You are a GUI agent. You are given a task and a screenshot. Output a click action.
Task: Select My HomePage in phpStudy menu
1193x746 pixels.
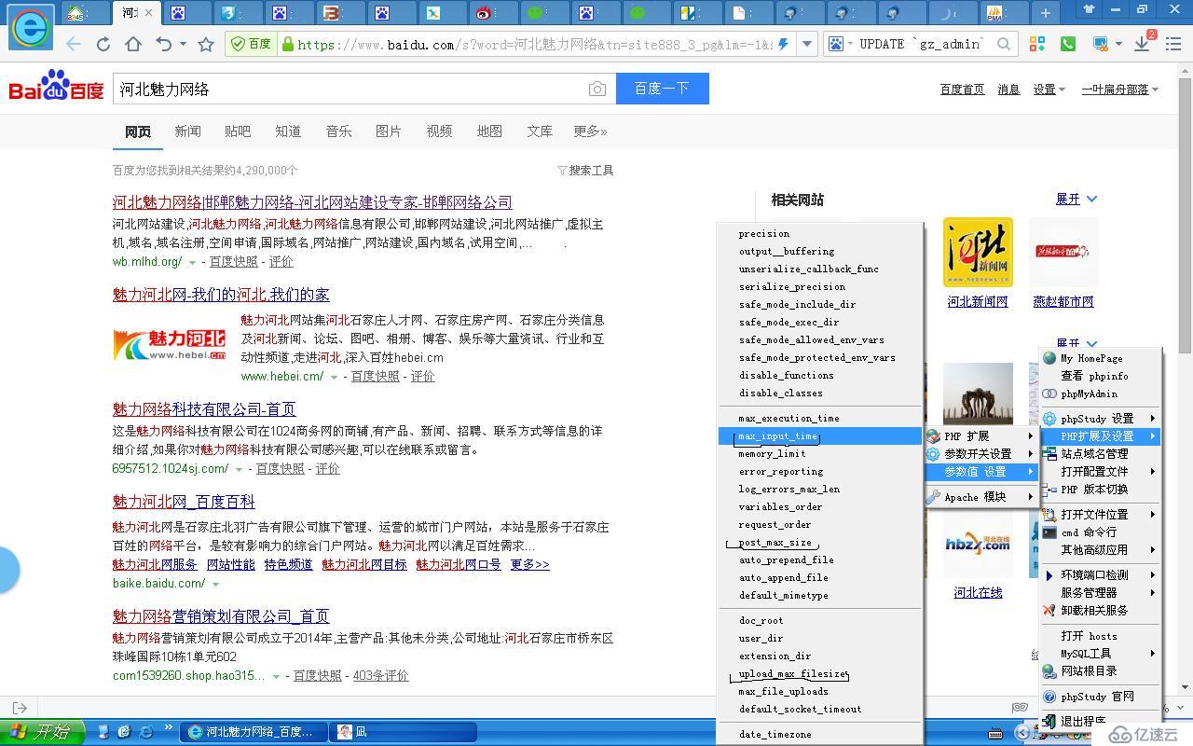[x=1091, y=358]
